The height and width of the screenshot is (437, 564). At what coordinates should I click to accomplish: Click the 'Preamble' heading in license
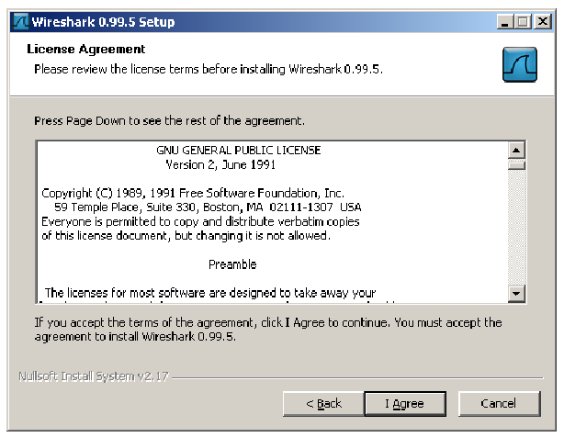pyautogui.click(x=232, y=264)
